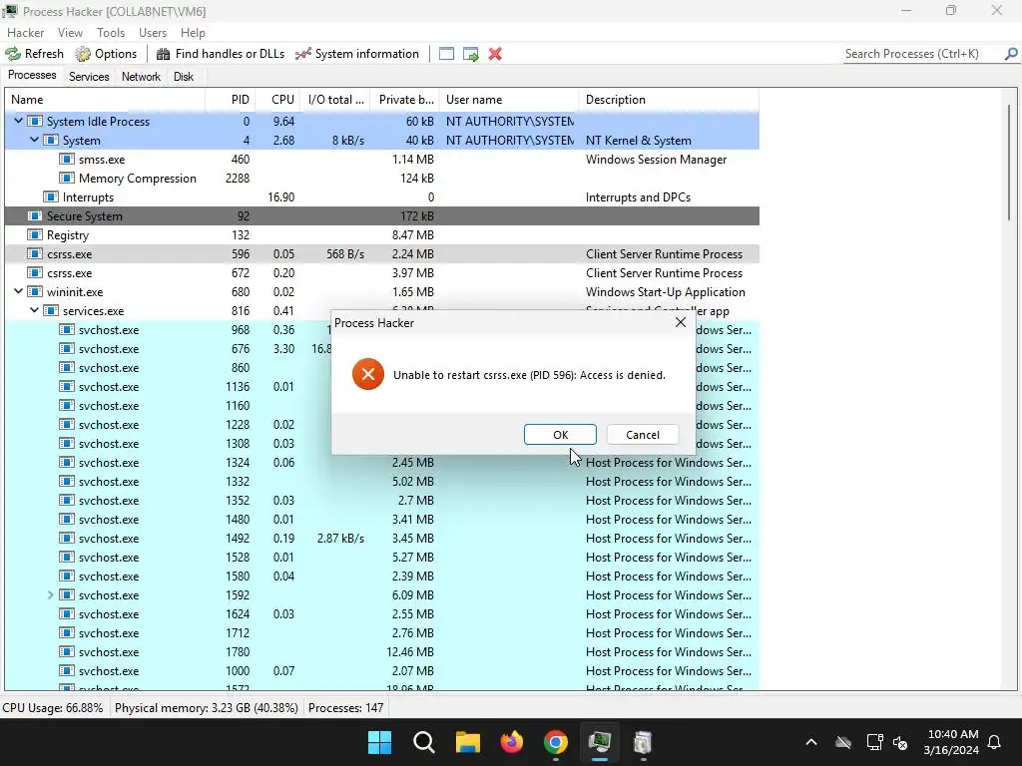Screen dimensions: 1022x766
Task: Sort by I/O total column header
Action: coord(335,100)
